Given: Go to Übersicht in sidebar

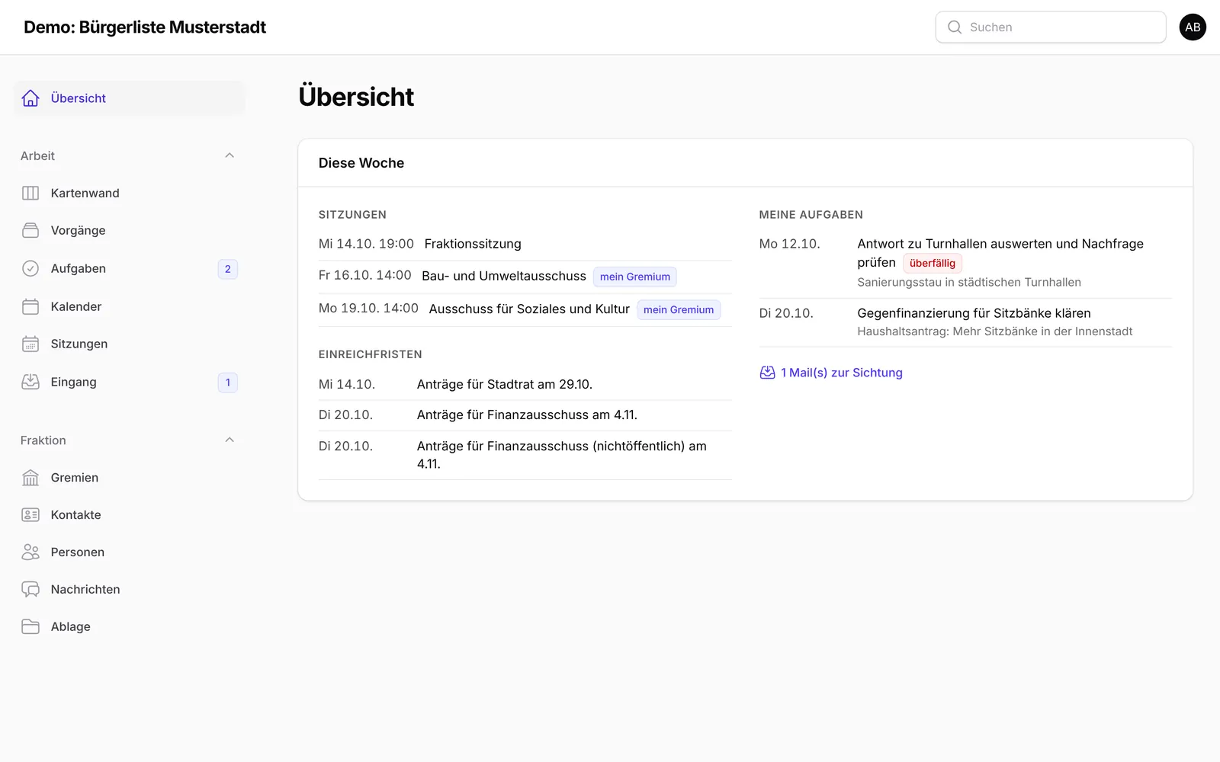Looking at the screenshot, I should click(130, 98).
